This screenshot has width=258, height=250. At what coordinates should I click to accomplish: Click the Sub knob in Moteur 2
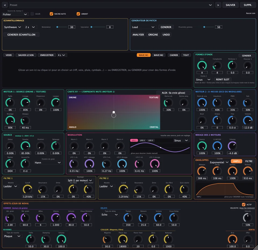coord(248,103)
